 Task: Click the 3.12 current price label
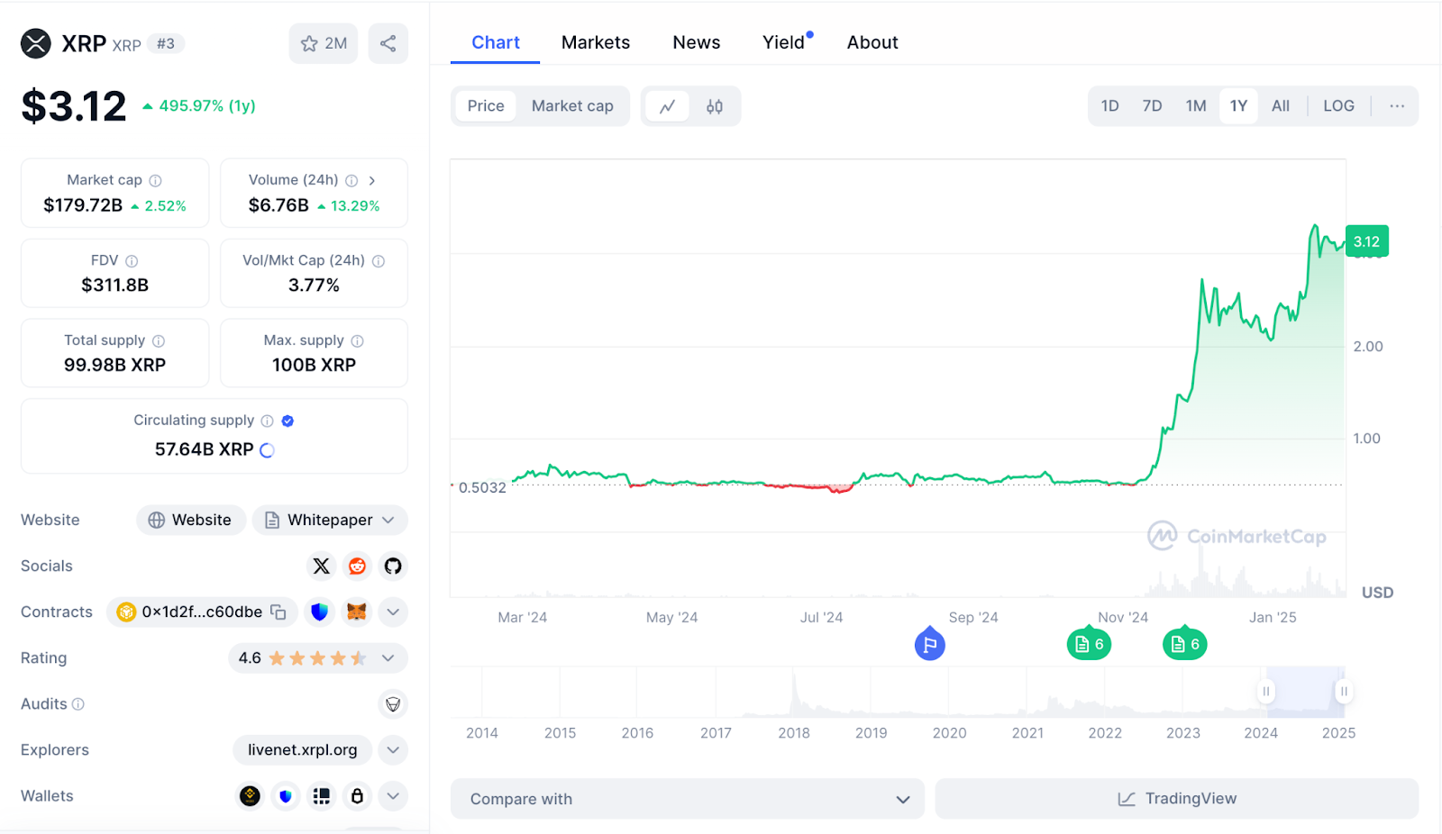pos(1367,241)
